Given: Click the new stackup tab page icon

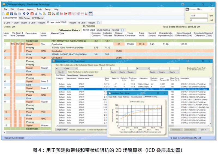Looking at the screenshot, I should 98,23.
